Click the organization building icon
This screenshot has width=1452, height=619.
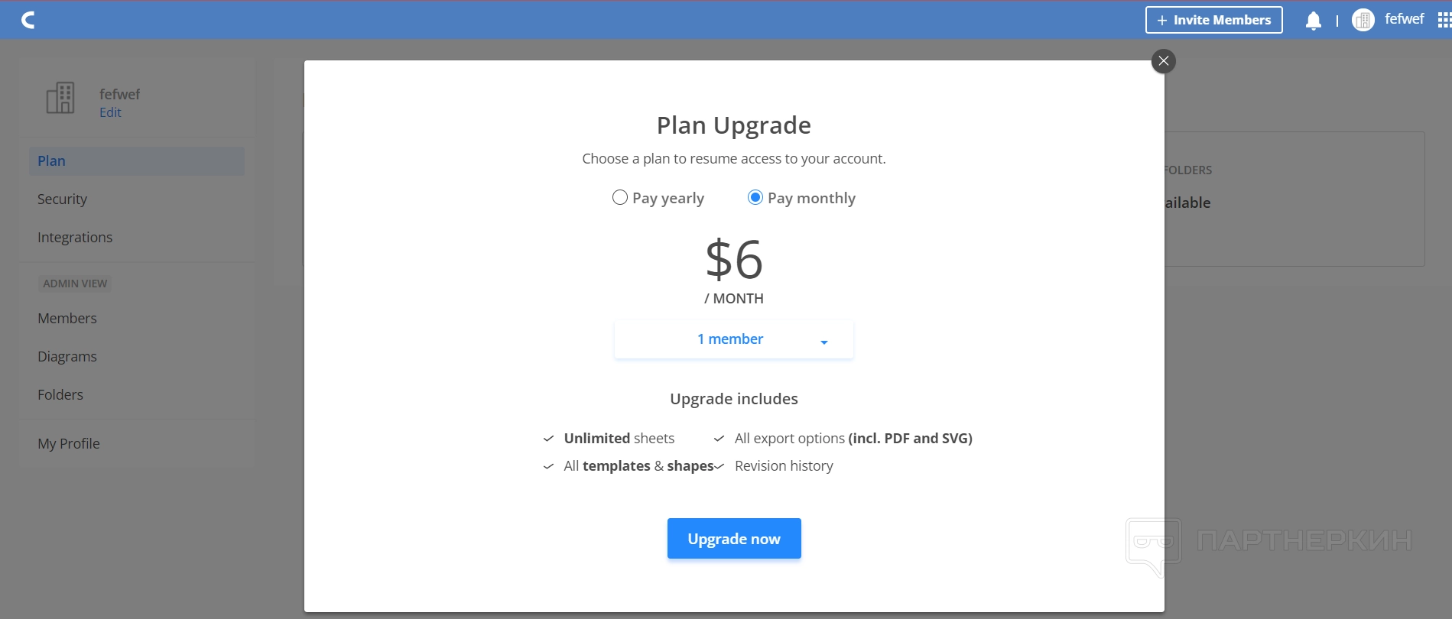click(60, 98)
